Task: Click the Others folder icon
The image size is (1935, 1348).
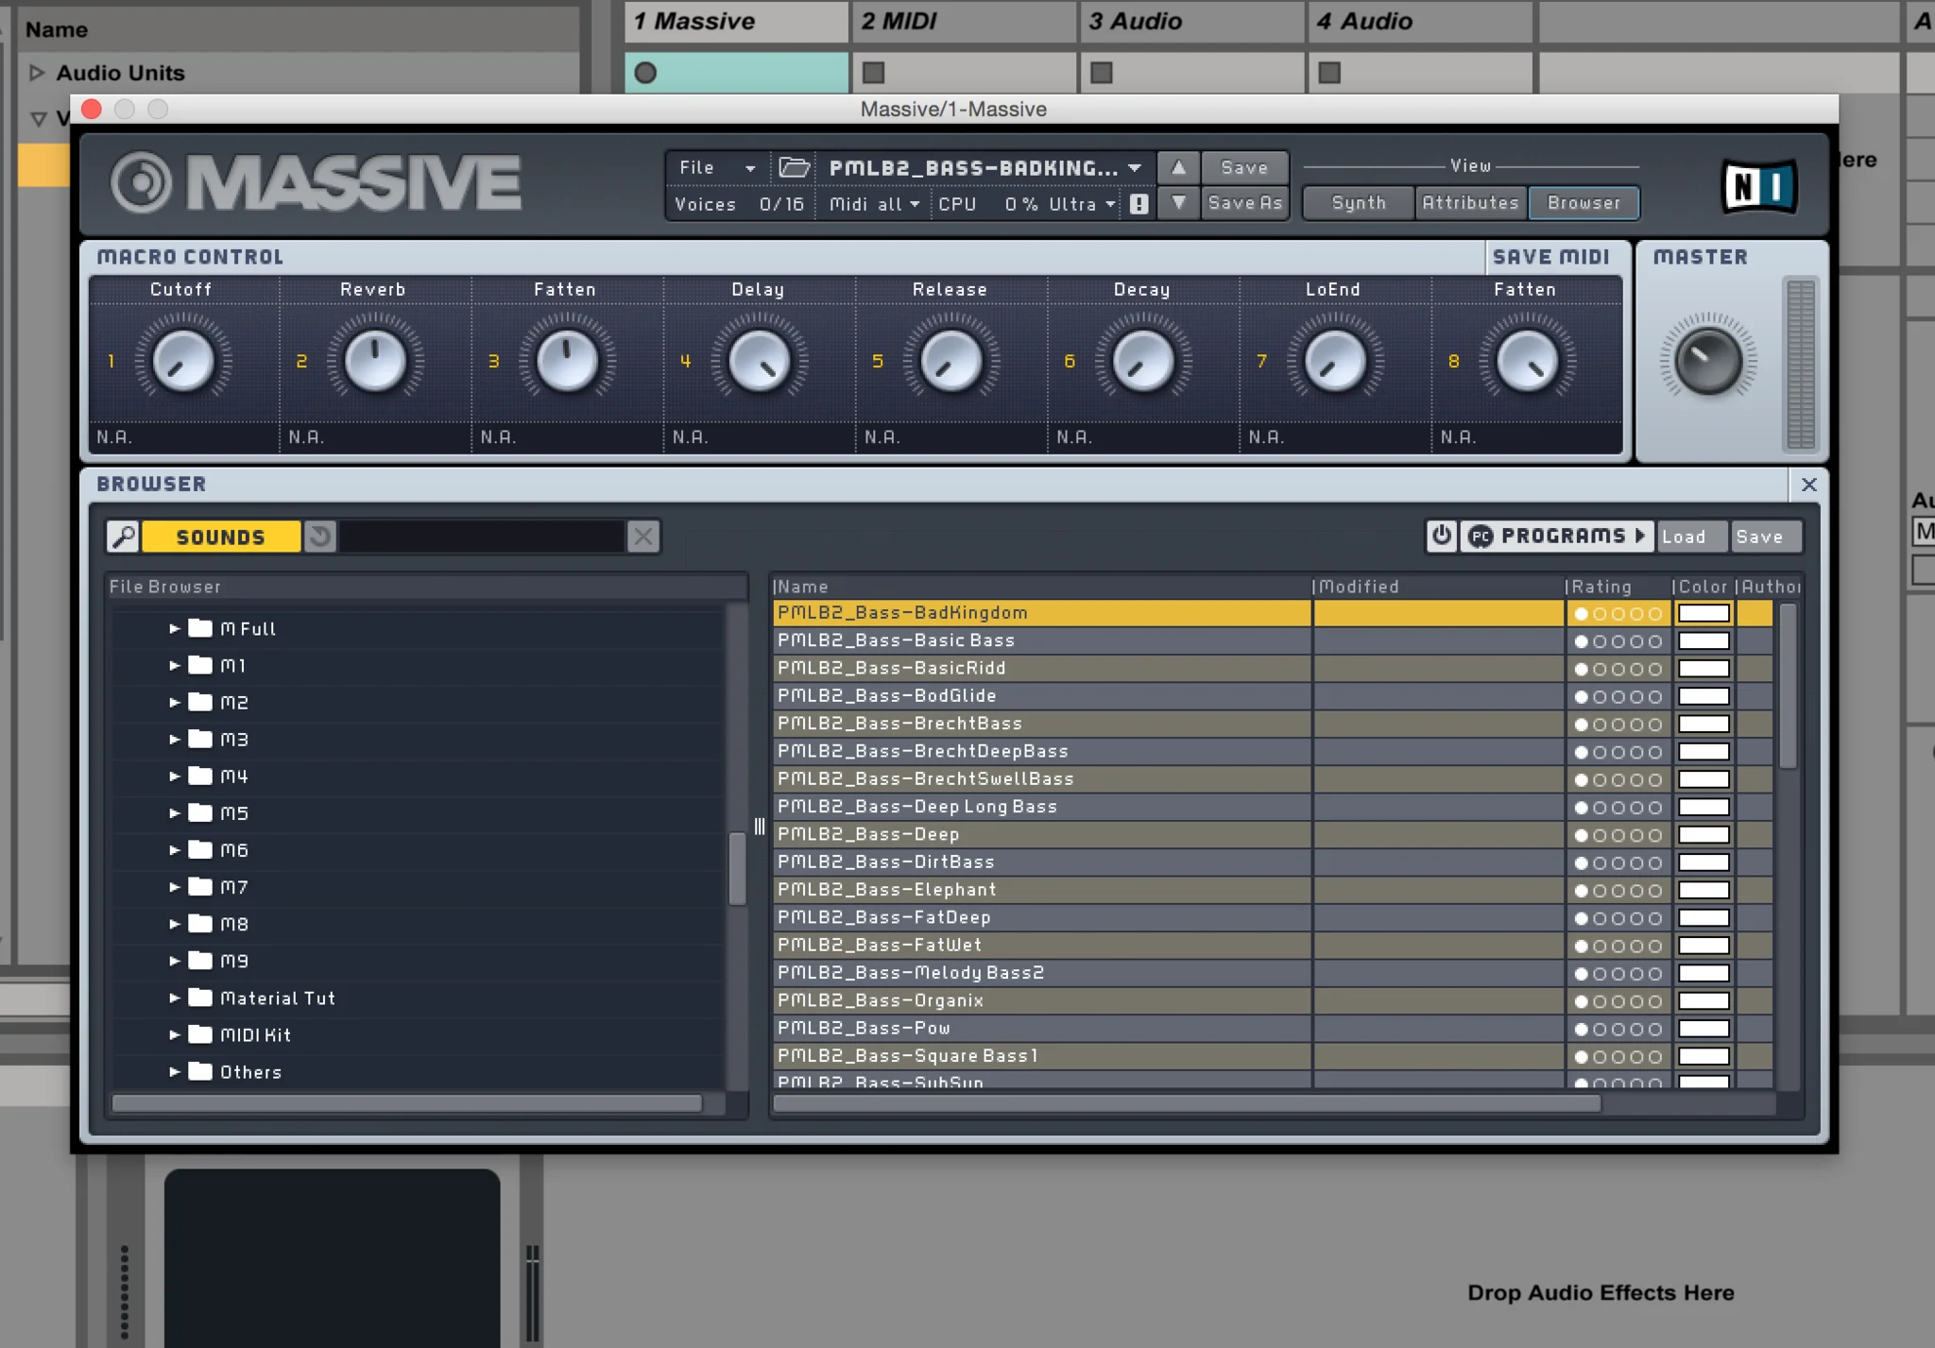Action: pyautogui.click(x=199, y=1071)
